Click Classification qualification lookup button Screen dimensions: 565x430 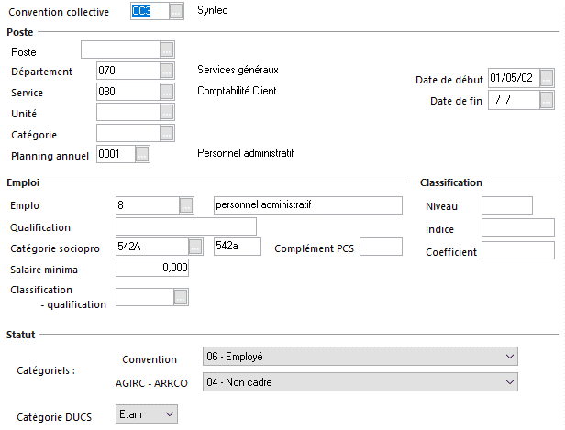tap(181, 297)
